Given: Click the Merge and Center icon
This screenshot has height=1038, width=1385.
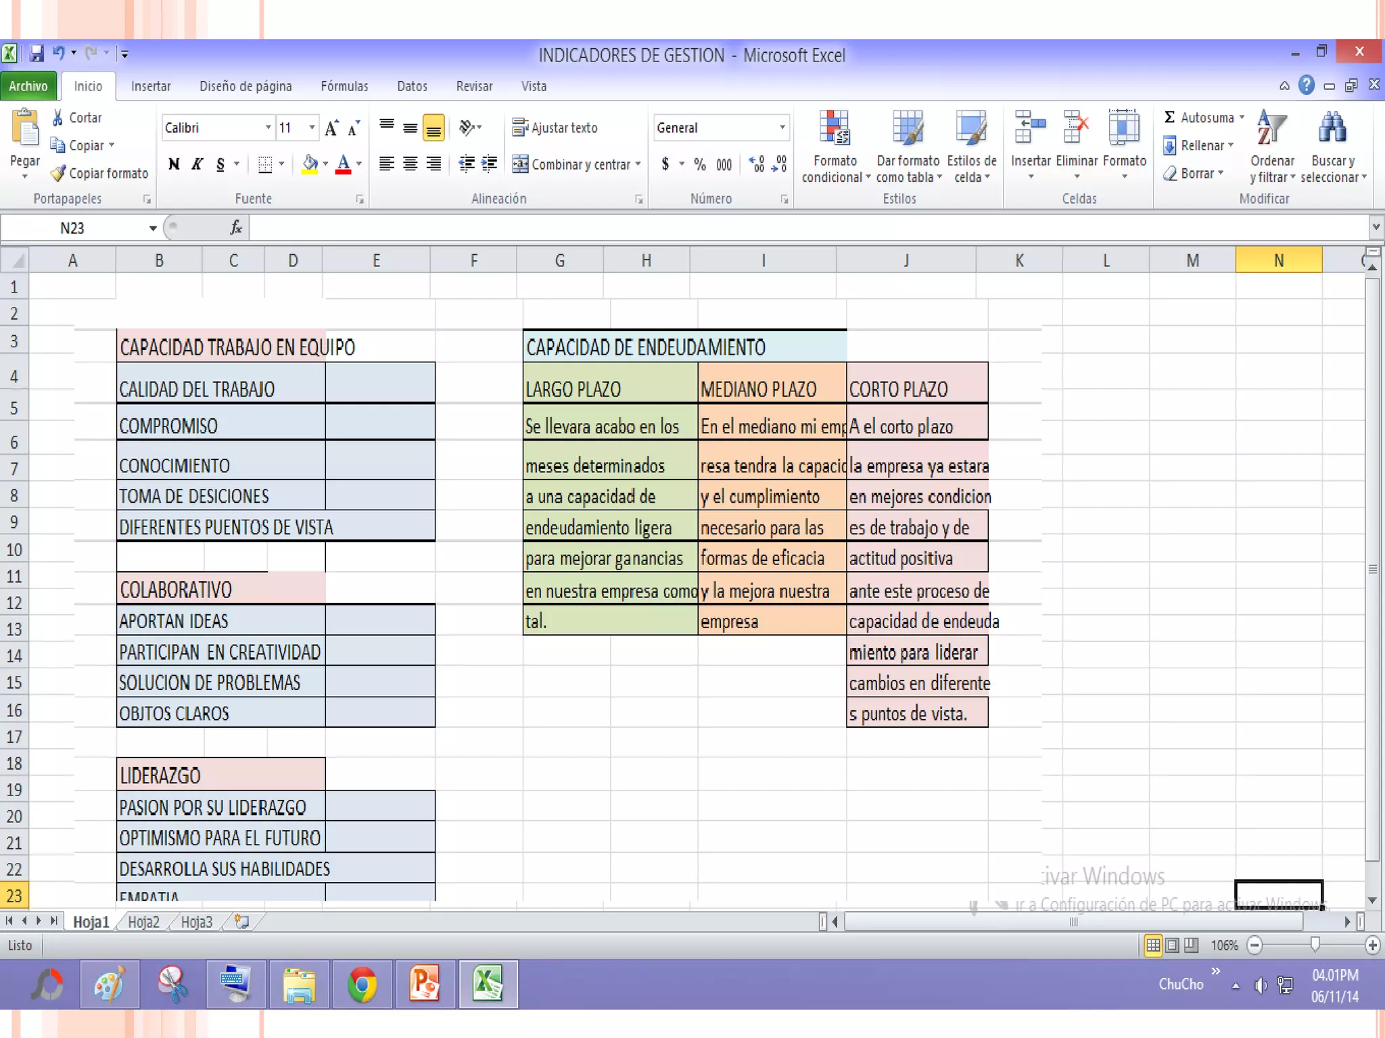Looking at the screenshot, I should point(520,164).
